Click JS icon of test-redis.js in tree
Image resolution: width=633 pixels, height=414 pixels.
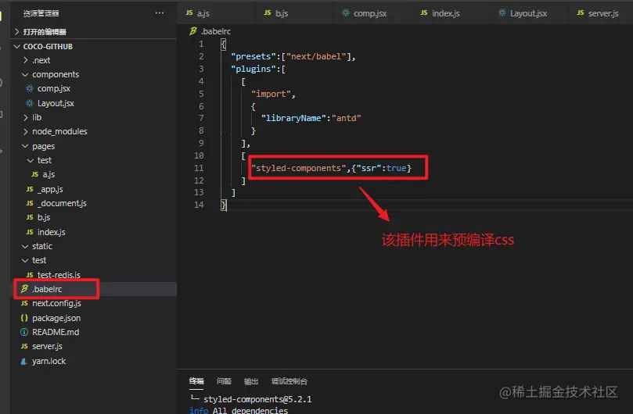[30, 274]
